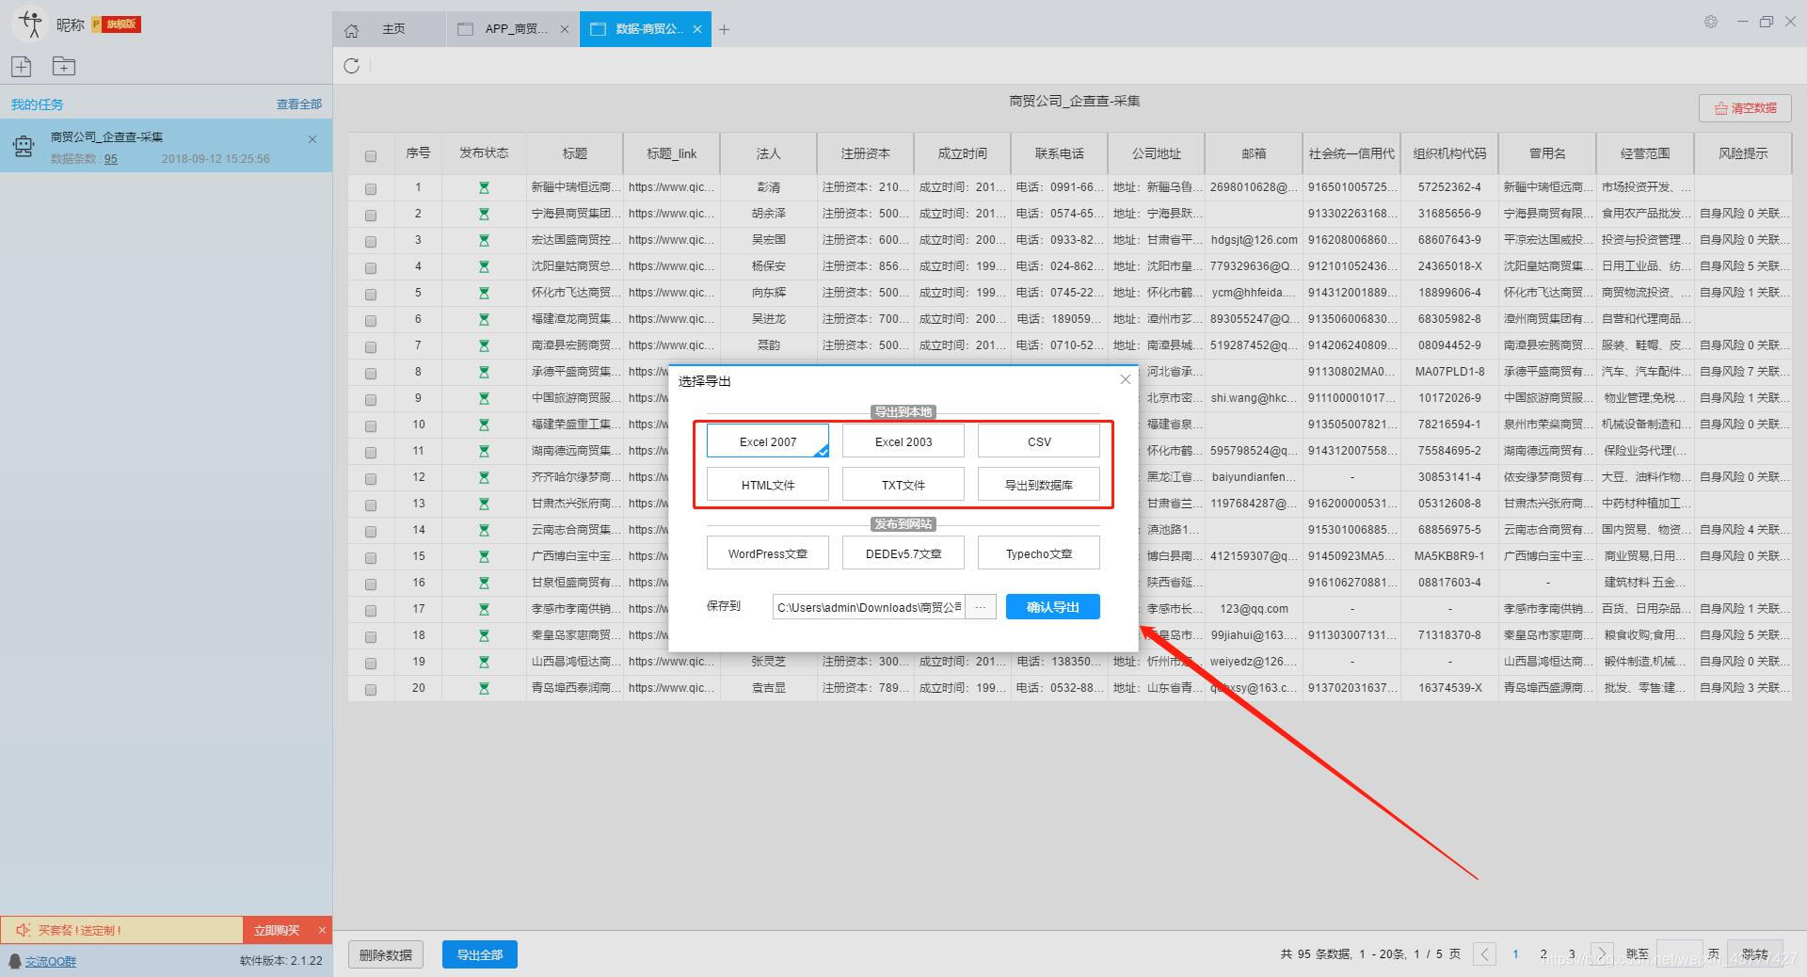Check the checkbox for row 10
The width and height of the screenshot is (1807, 977).
coord(371,426)
